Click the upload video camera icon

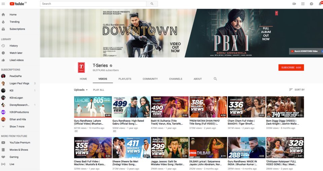pyautogui.click(x=294, y=4)
